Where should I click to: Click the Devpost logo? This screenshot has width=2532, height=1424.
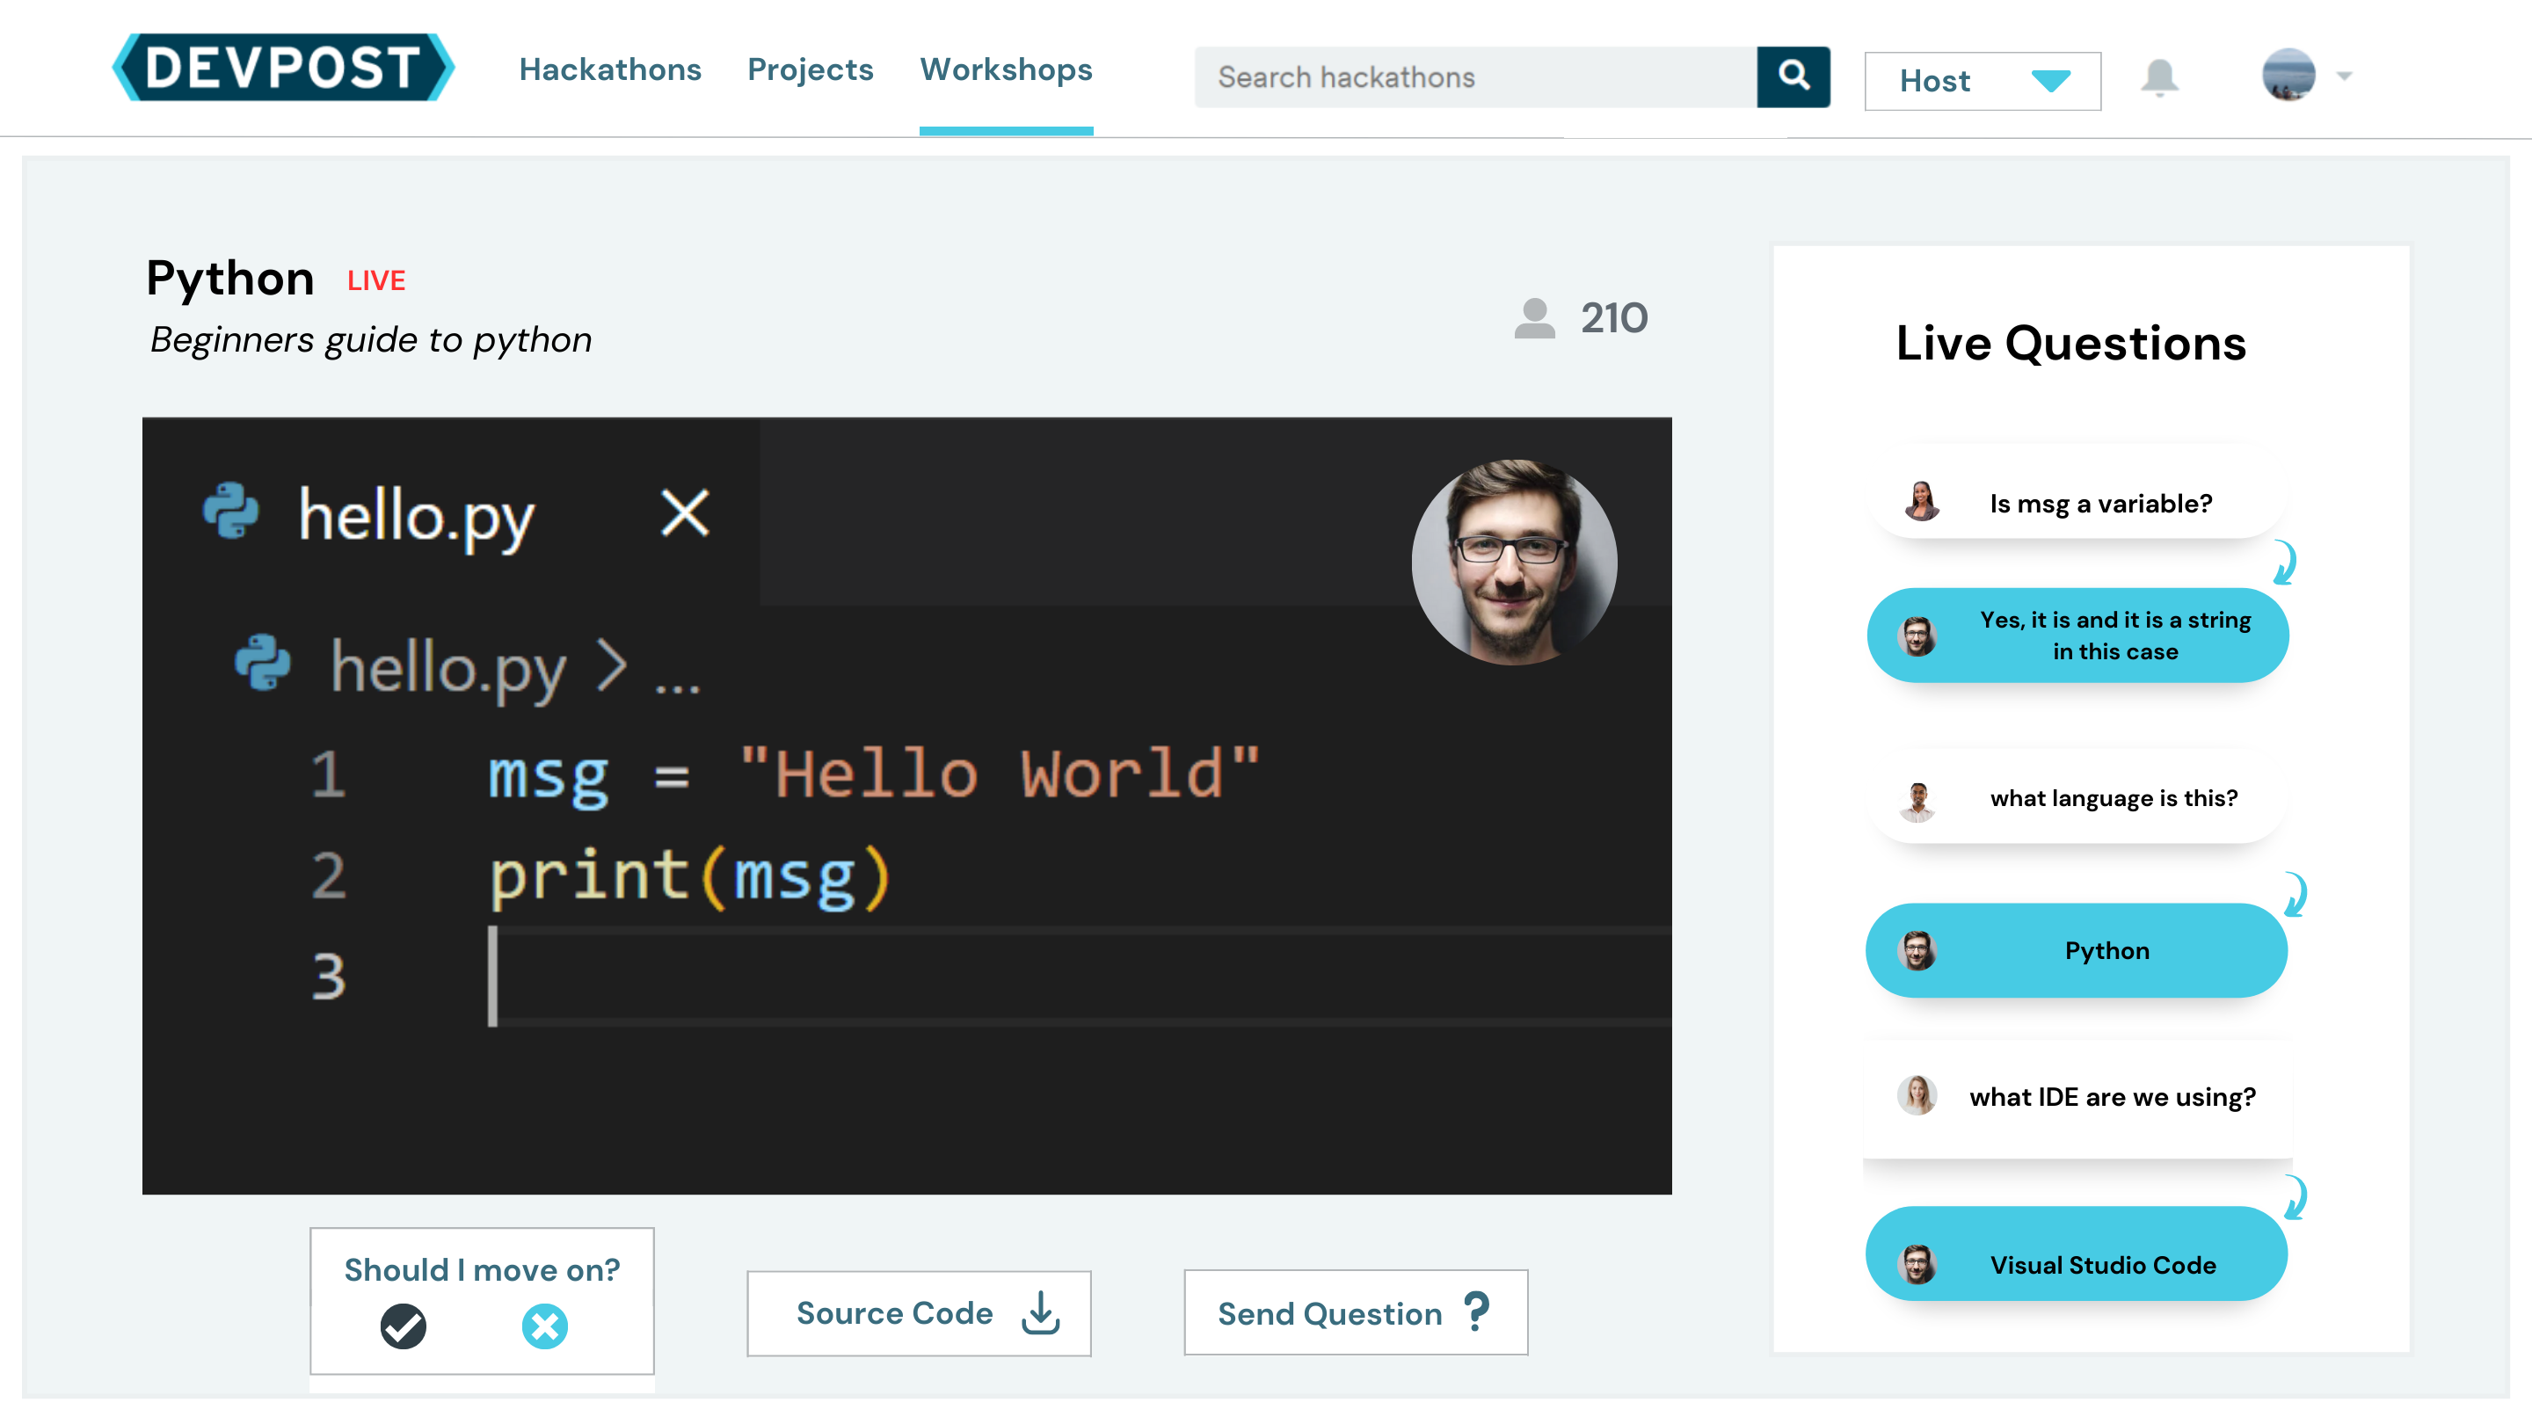pyautogui.click(x=283, y=67)
